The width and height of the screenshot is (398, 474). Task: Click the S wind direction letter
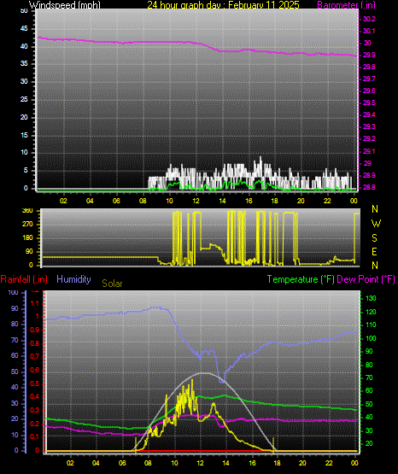[374, 238]
